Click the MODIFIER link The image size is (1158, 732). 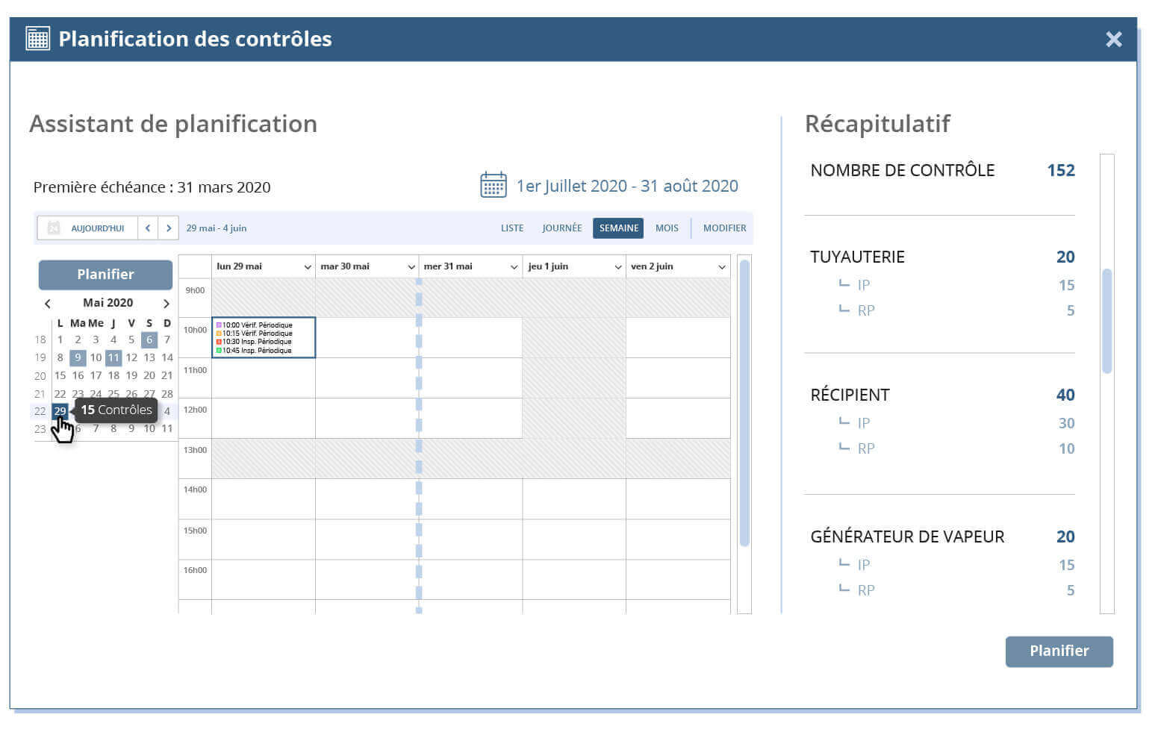(x=724, y=228)
